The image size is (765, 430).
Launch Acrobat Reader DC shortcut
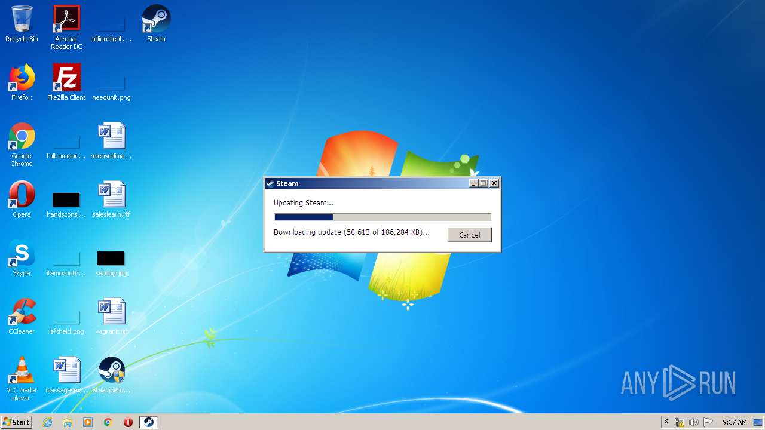click(x=66, y=27)
